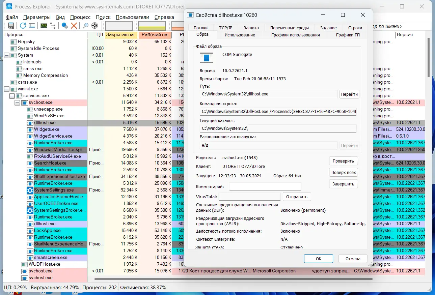Click the Командная строка text field
This screenshot has width=435, height=295.
point(278,112)
